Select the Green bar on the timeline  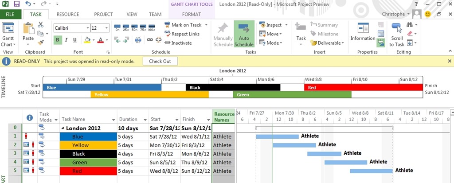pyautogui.click(x=292, y=95)
